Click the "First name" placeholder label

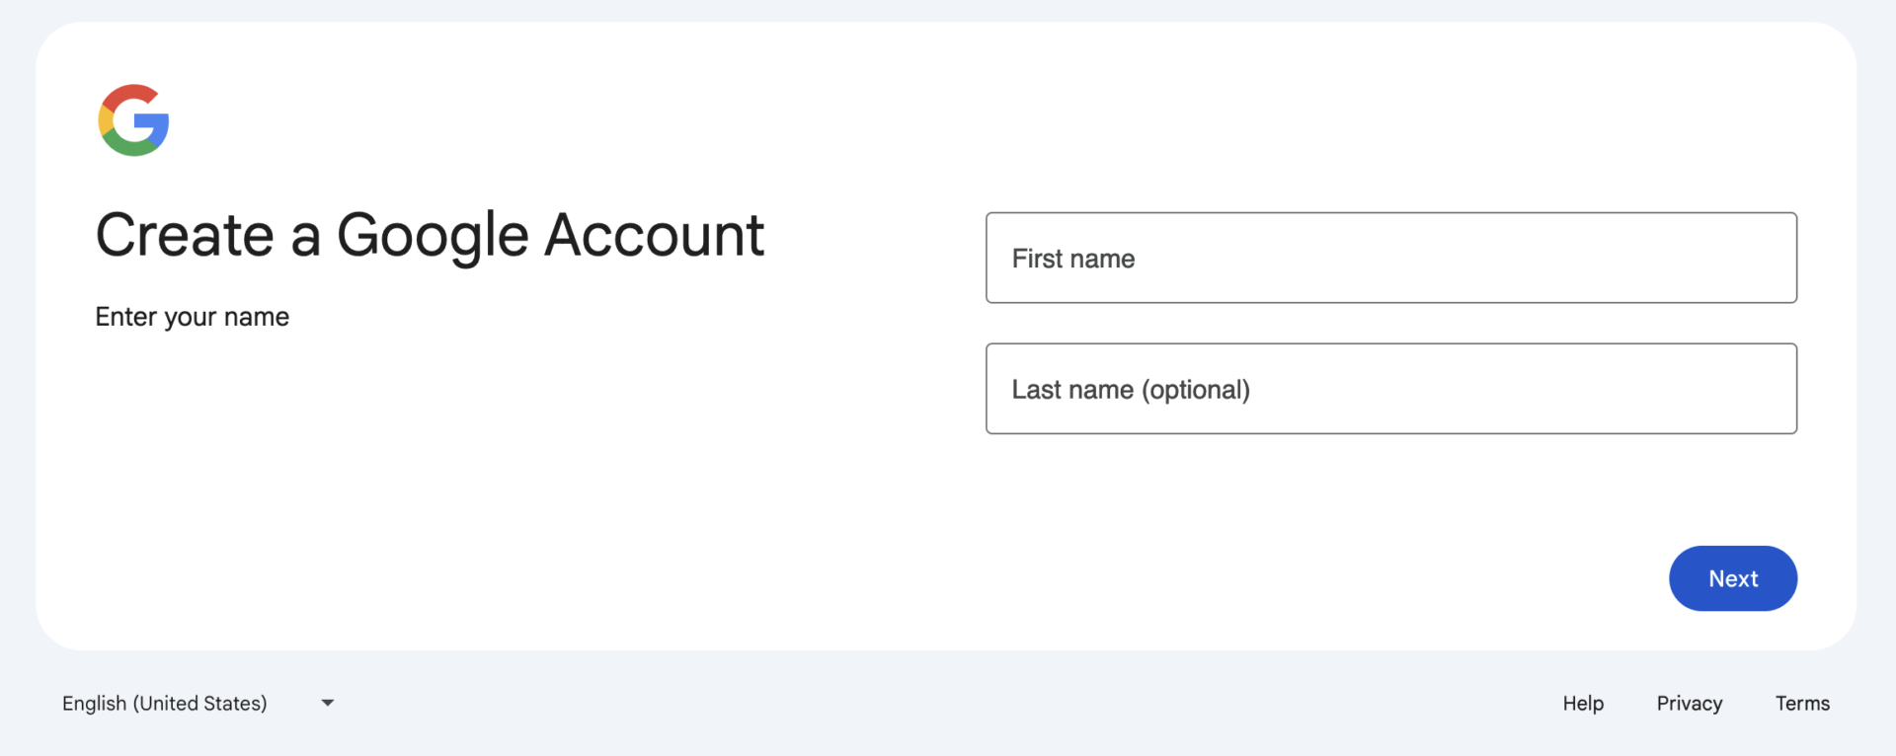point(1073,259)
